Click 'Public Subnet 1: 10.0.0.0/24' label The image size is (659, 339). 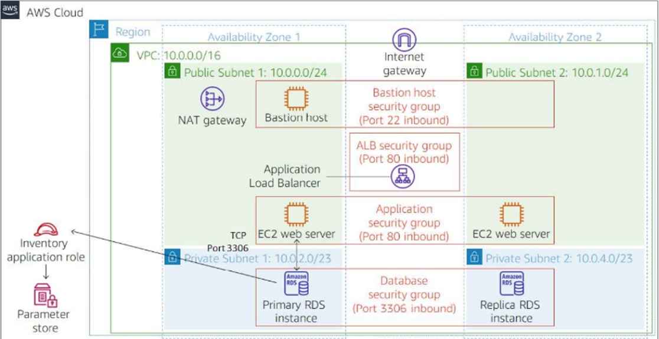256,73
